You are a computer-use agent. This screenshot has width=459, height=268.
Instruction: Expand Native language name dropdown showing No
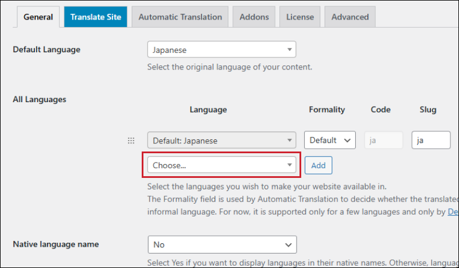221,244
